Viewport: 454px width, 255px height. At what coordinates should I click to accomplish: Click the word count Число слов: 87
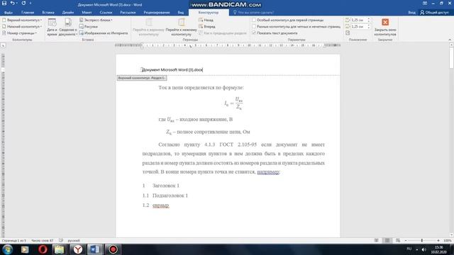point(43,241)
